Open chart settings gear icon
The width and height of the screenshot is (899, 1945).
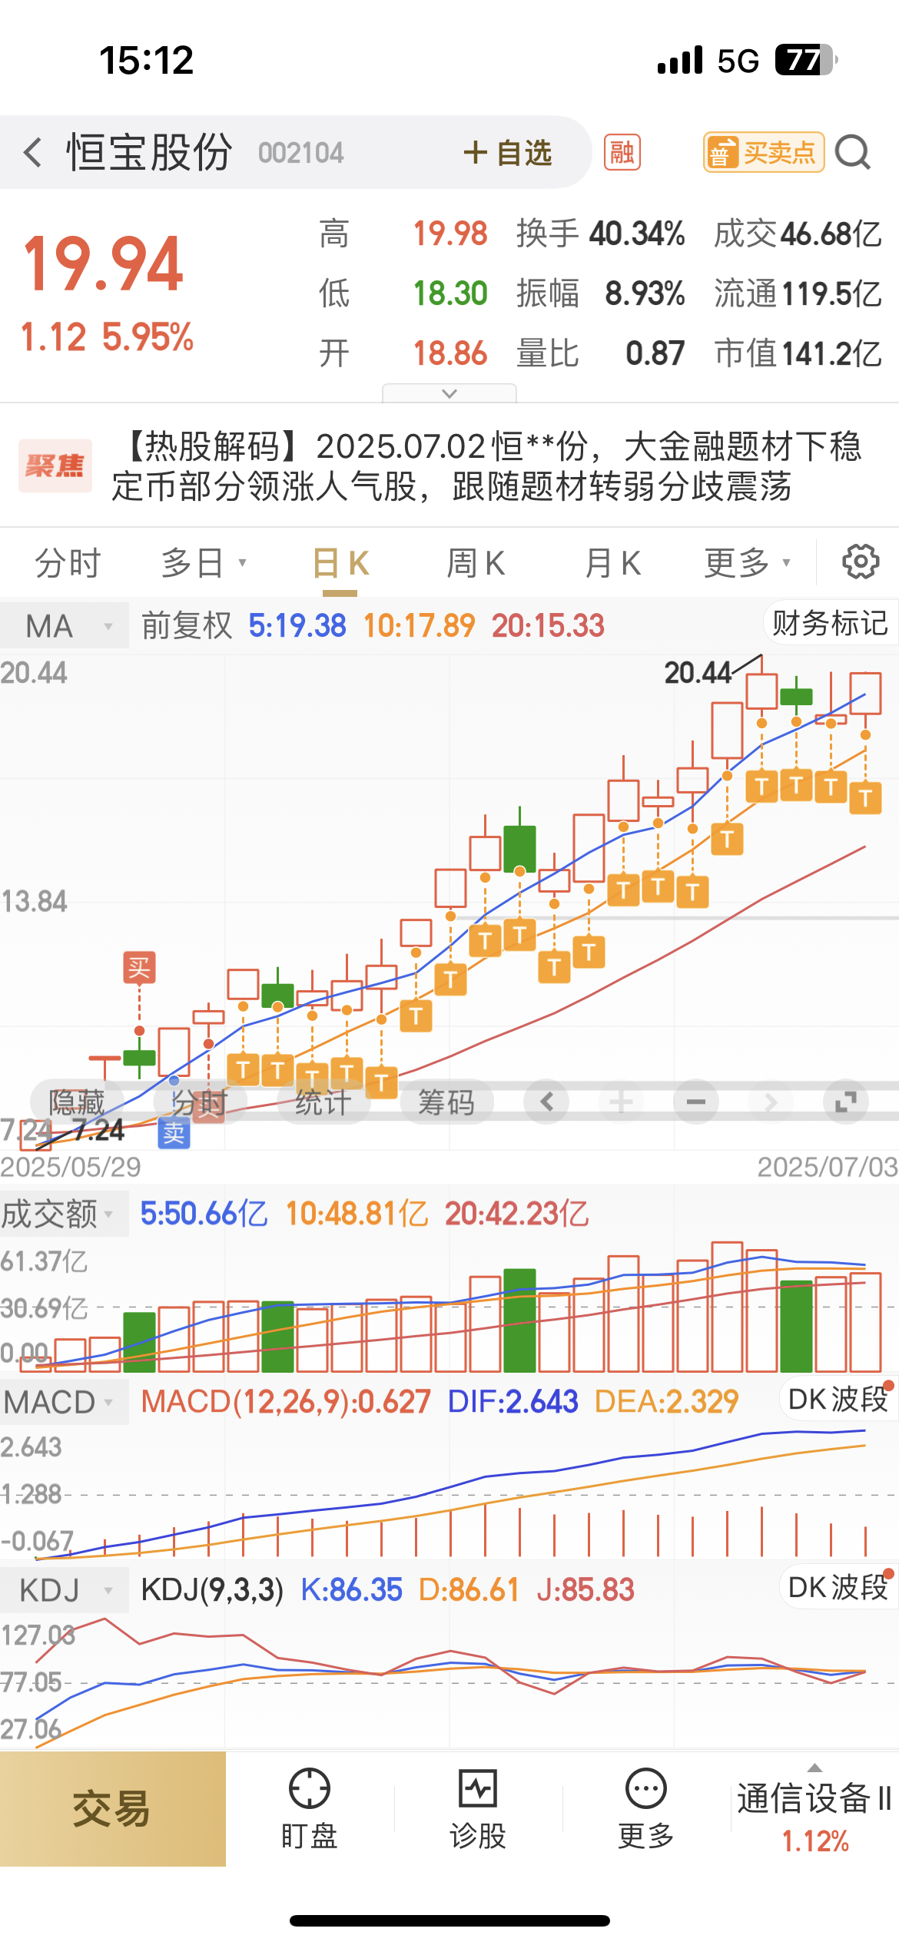[861, 562]
